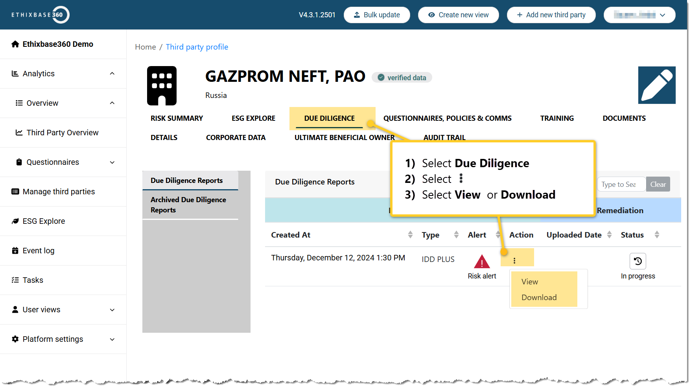Image resolution: width=691 pixels, height=389 pixels.
Task: Open the user account dropdown
Action: point(639,15)
